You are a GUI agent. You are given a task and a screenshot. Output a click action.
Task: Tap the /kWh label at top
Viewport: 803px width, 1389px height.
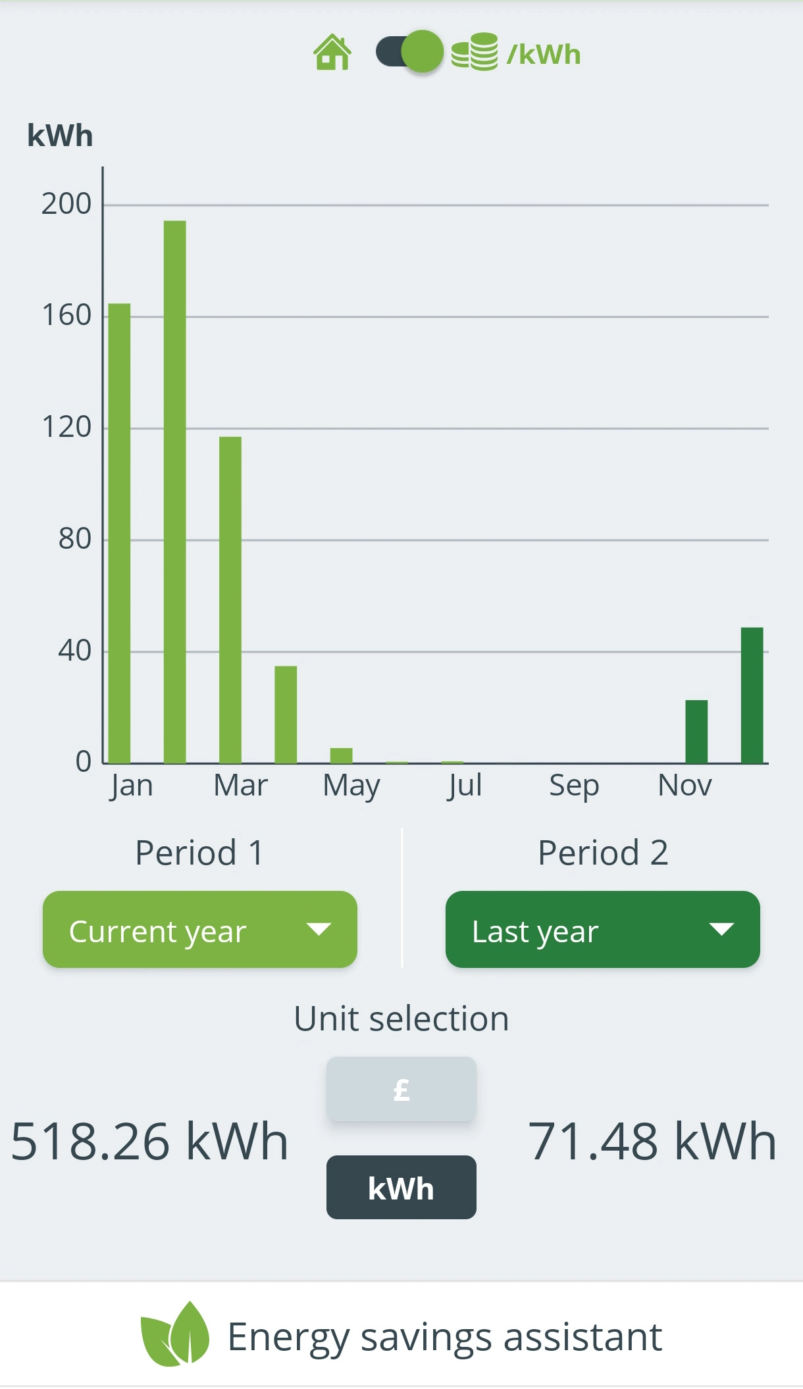544,54
